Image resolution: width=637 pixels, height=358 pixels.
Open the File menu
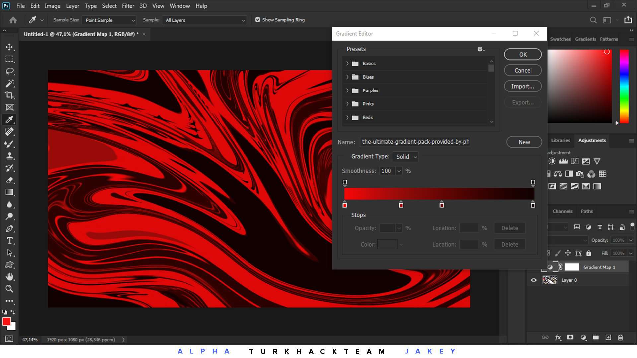tap(20, 6)
